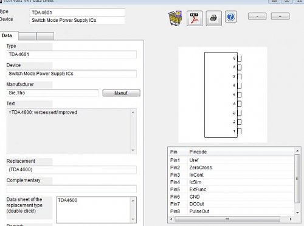Screen dimensions: 304x226
Task: Open help with question mark icon
Action: (230, 16)
